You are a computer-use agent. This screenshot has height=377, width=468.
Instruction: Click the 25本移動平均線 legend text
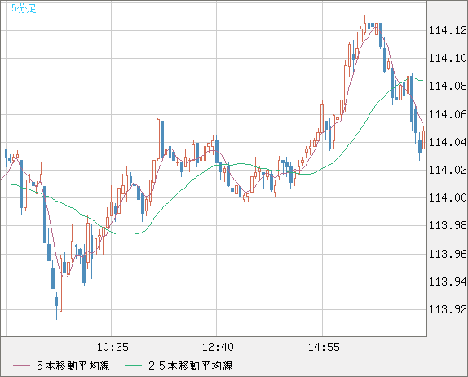191,366
